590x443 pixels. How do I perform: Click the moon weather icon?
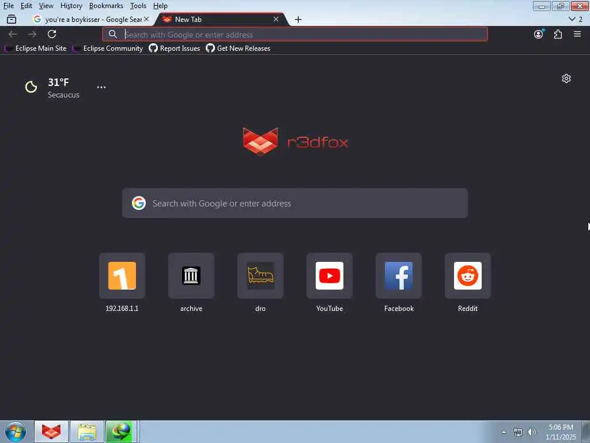31,87
